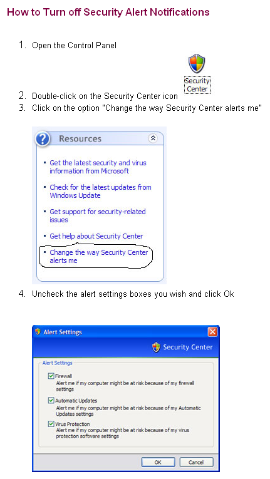This screenshot has width=270, height=479.
Task: Click the Security Center icon label text
Action: pyautogui.click(x=197, y=85)
